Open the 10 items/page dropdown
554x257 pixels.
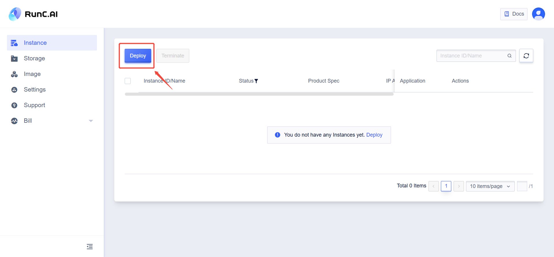[x=490, y=186]
